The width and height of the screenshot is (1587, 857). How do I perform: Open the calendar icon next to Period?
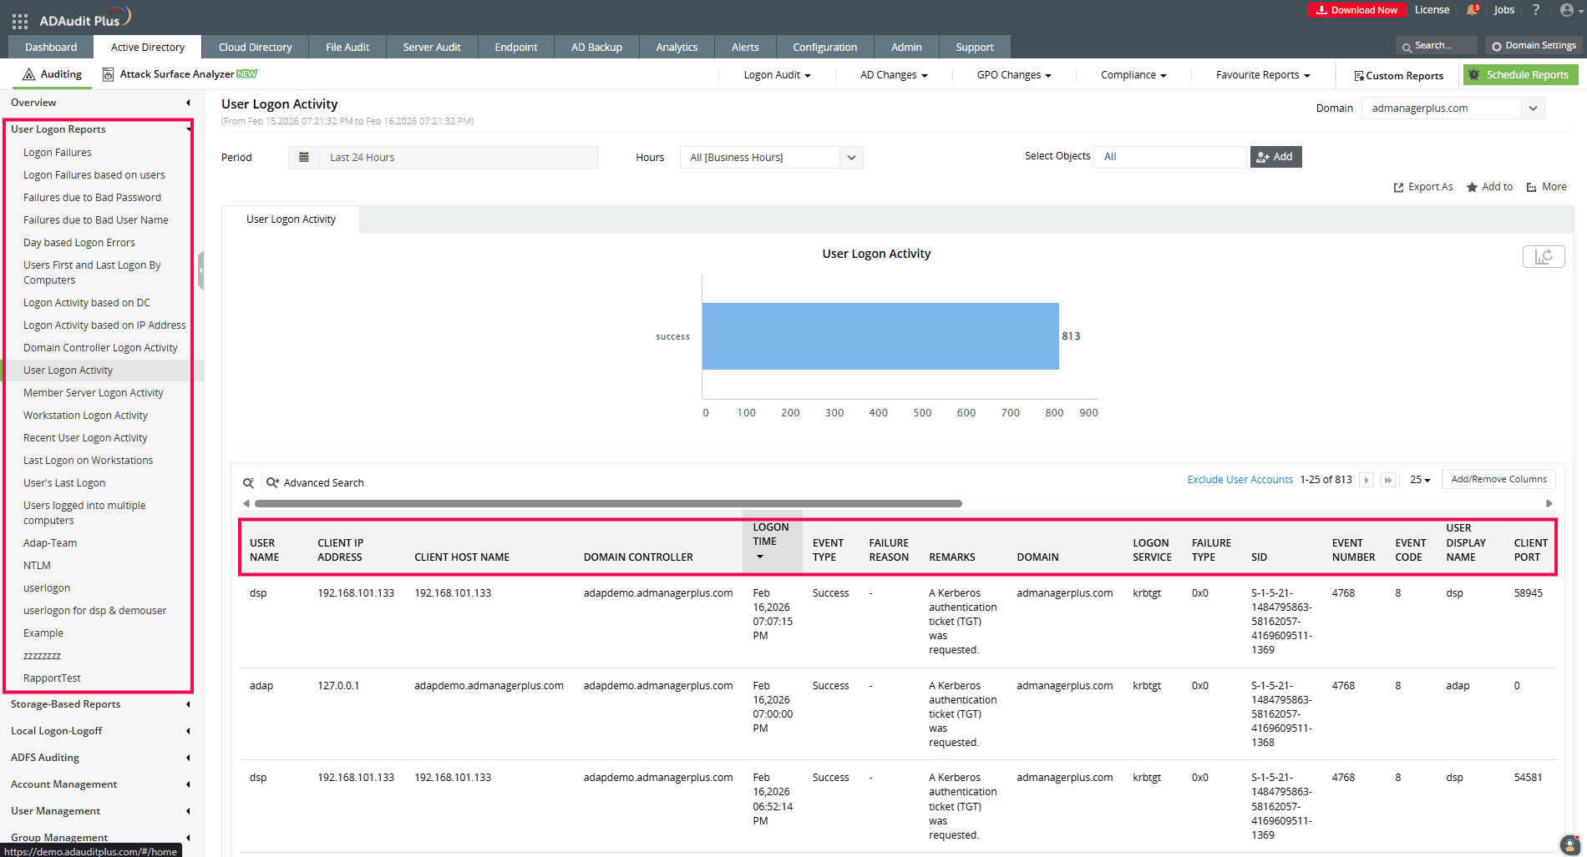point(304,157)
